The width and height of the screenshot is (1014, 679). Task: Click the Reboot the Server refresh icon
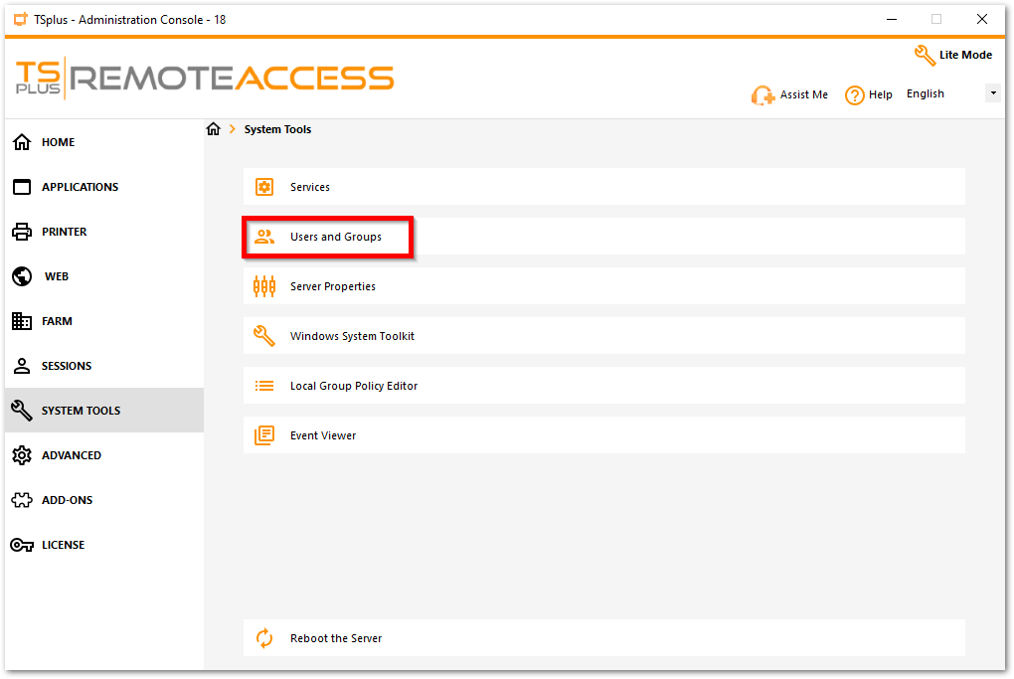click(264, 638)
